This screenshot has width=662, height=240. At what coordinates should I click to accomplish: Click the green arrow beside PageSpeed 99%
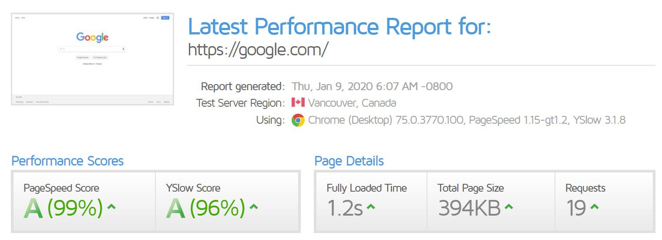111,207
